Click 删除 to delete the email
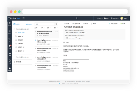 (x=93, y=24)
